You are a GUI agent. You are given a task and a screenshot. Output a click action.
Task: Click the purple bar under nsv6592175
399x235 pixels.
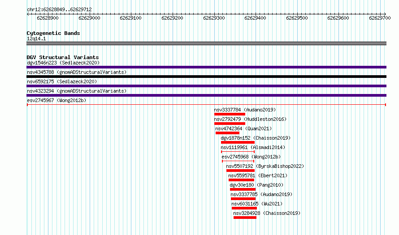206,86
